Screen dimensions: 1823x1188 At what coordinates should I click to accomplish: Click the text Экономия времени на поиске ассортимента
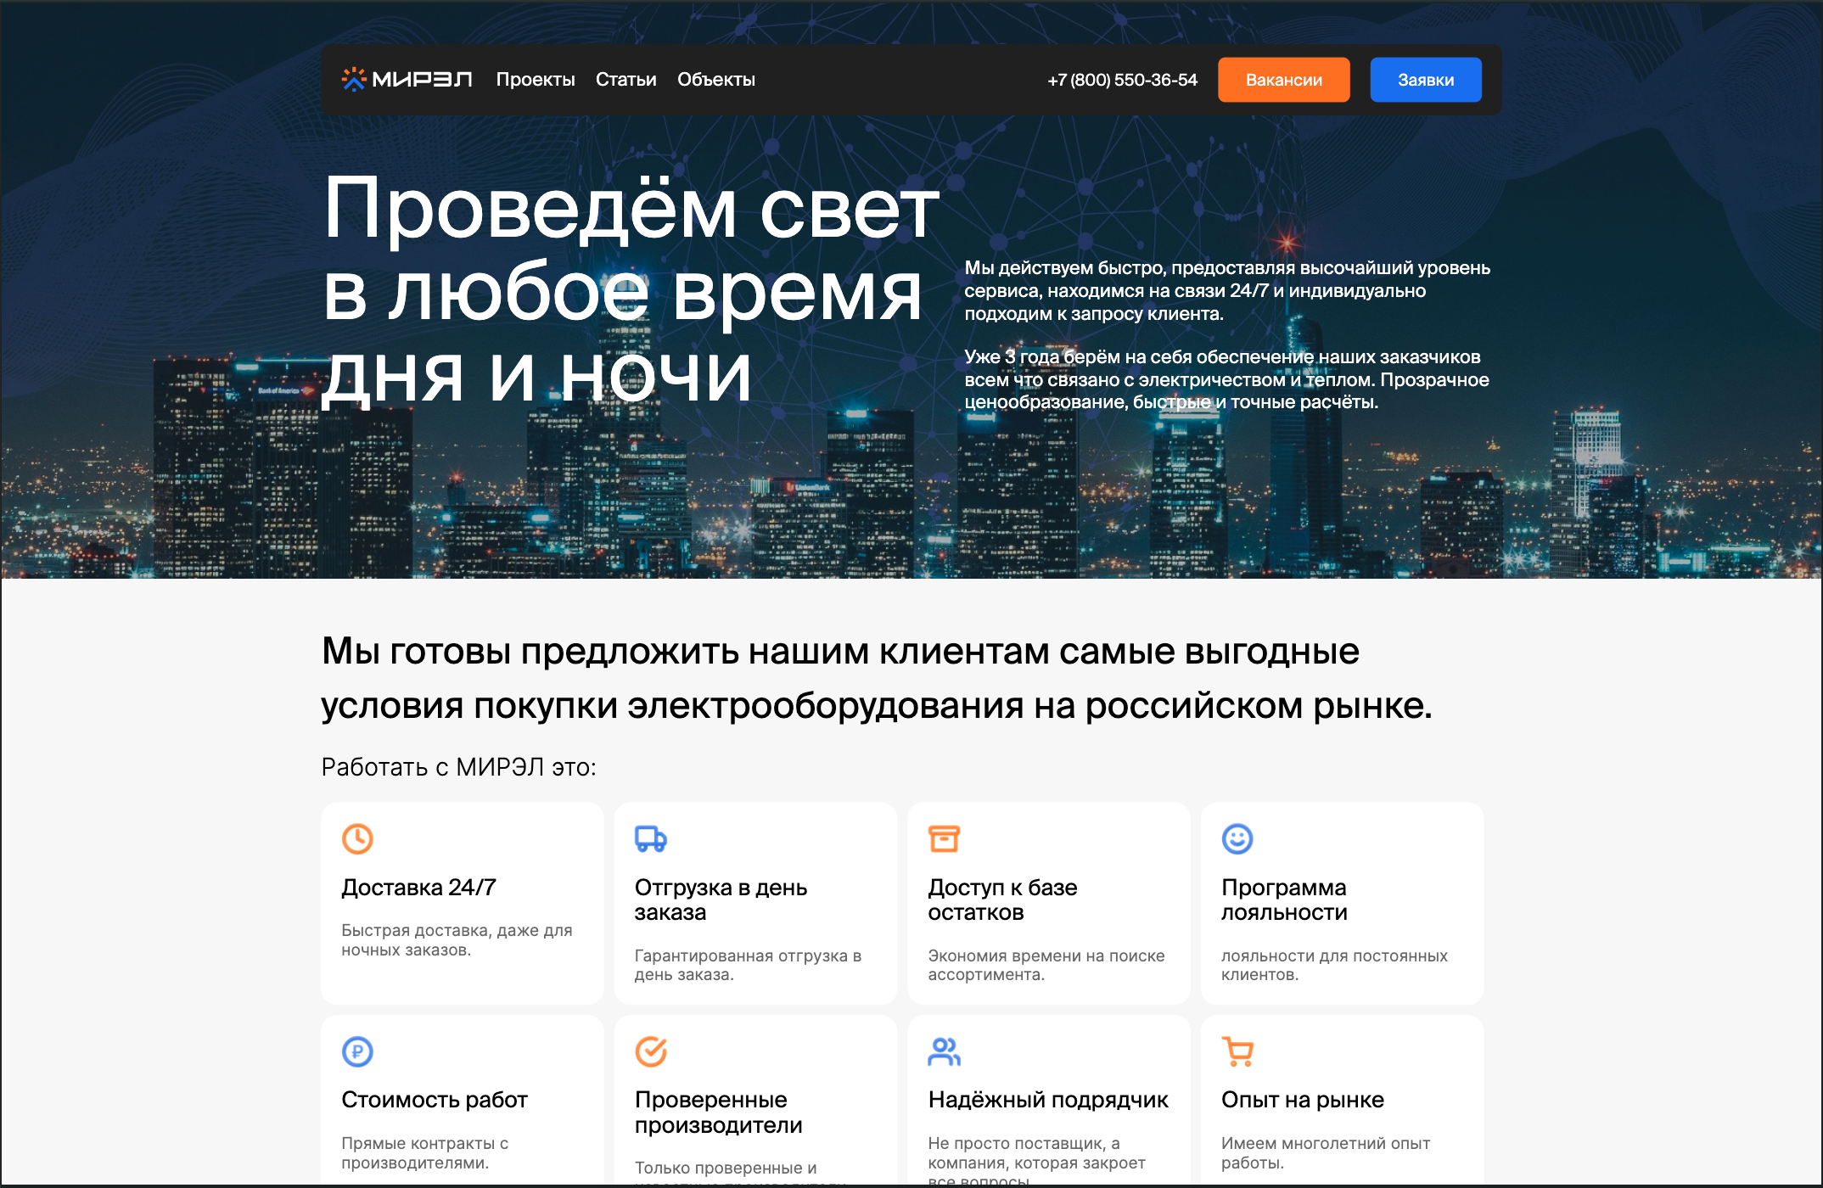1046,965
